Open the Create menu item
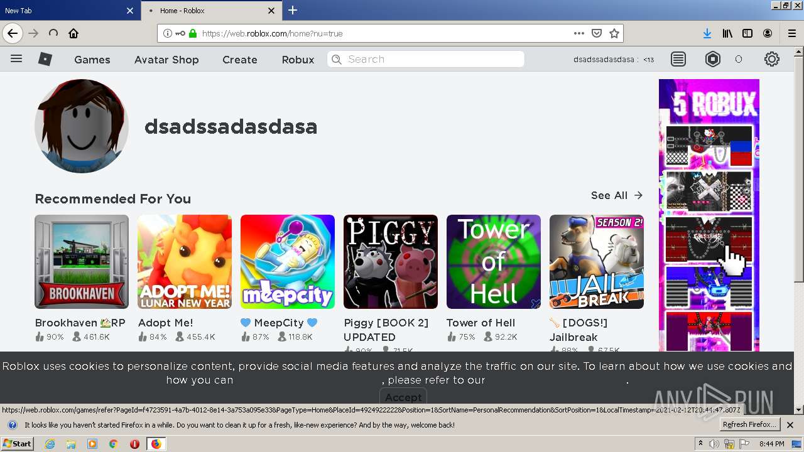 (x=240, y=60)
